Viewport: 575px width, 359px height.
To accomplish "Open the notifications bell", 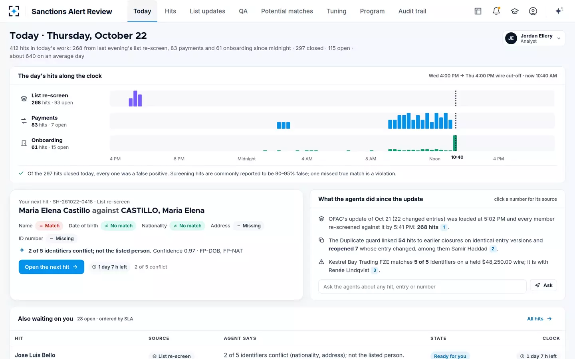I will tap(496, 11).
